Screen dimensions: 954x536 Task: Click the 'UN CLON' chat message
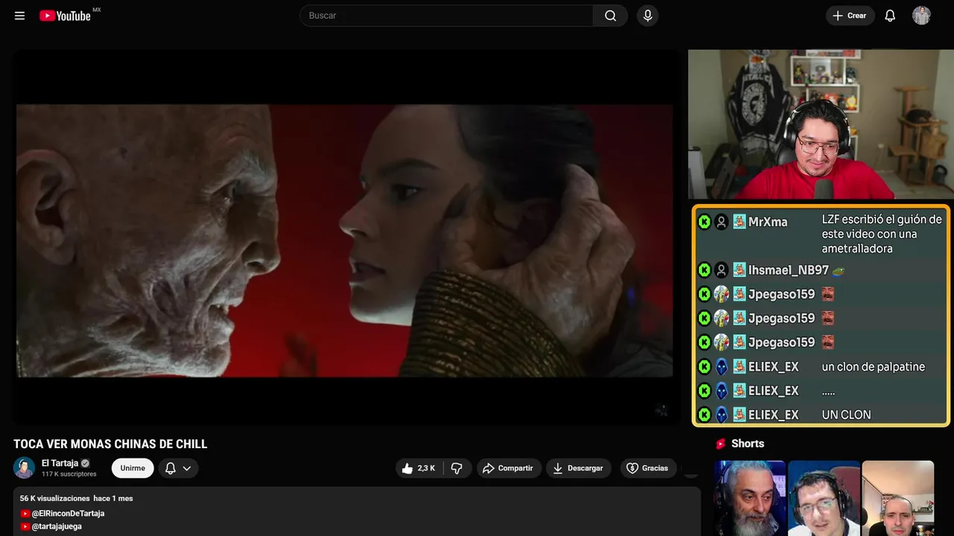tap(847, 415)
